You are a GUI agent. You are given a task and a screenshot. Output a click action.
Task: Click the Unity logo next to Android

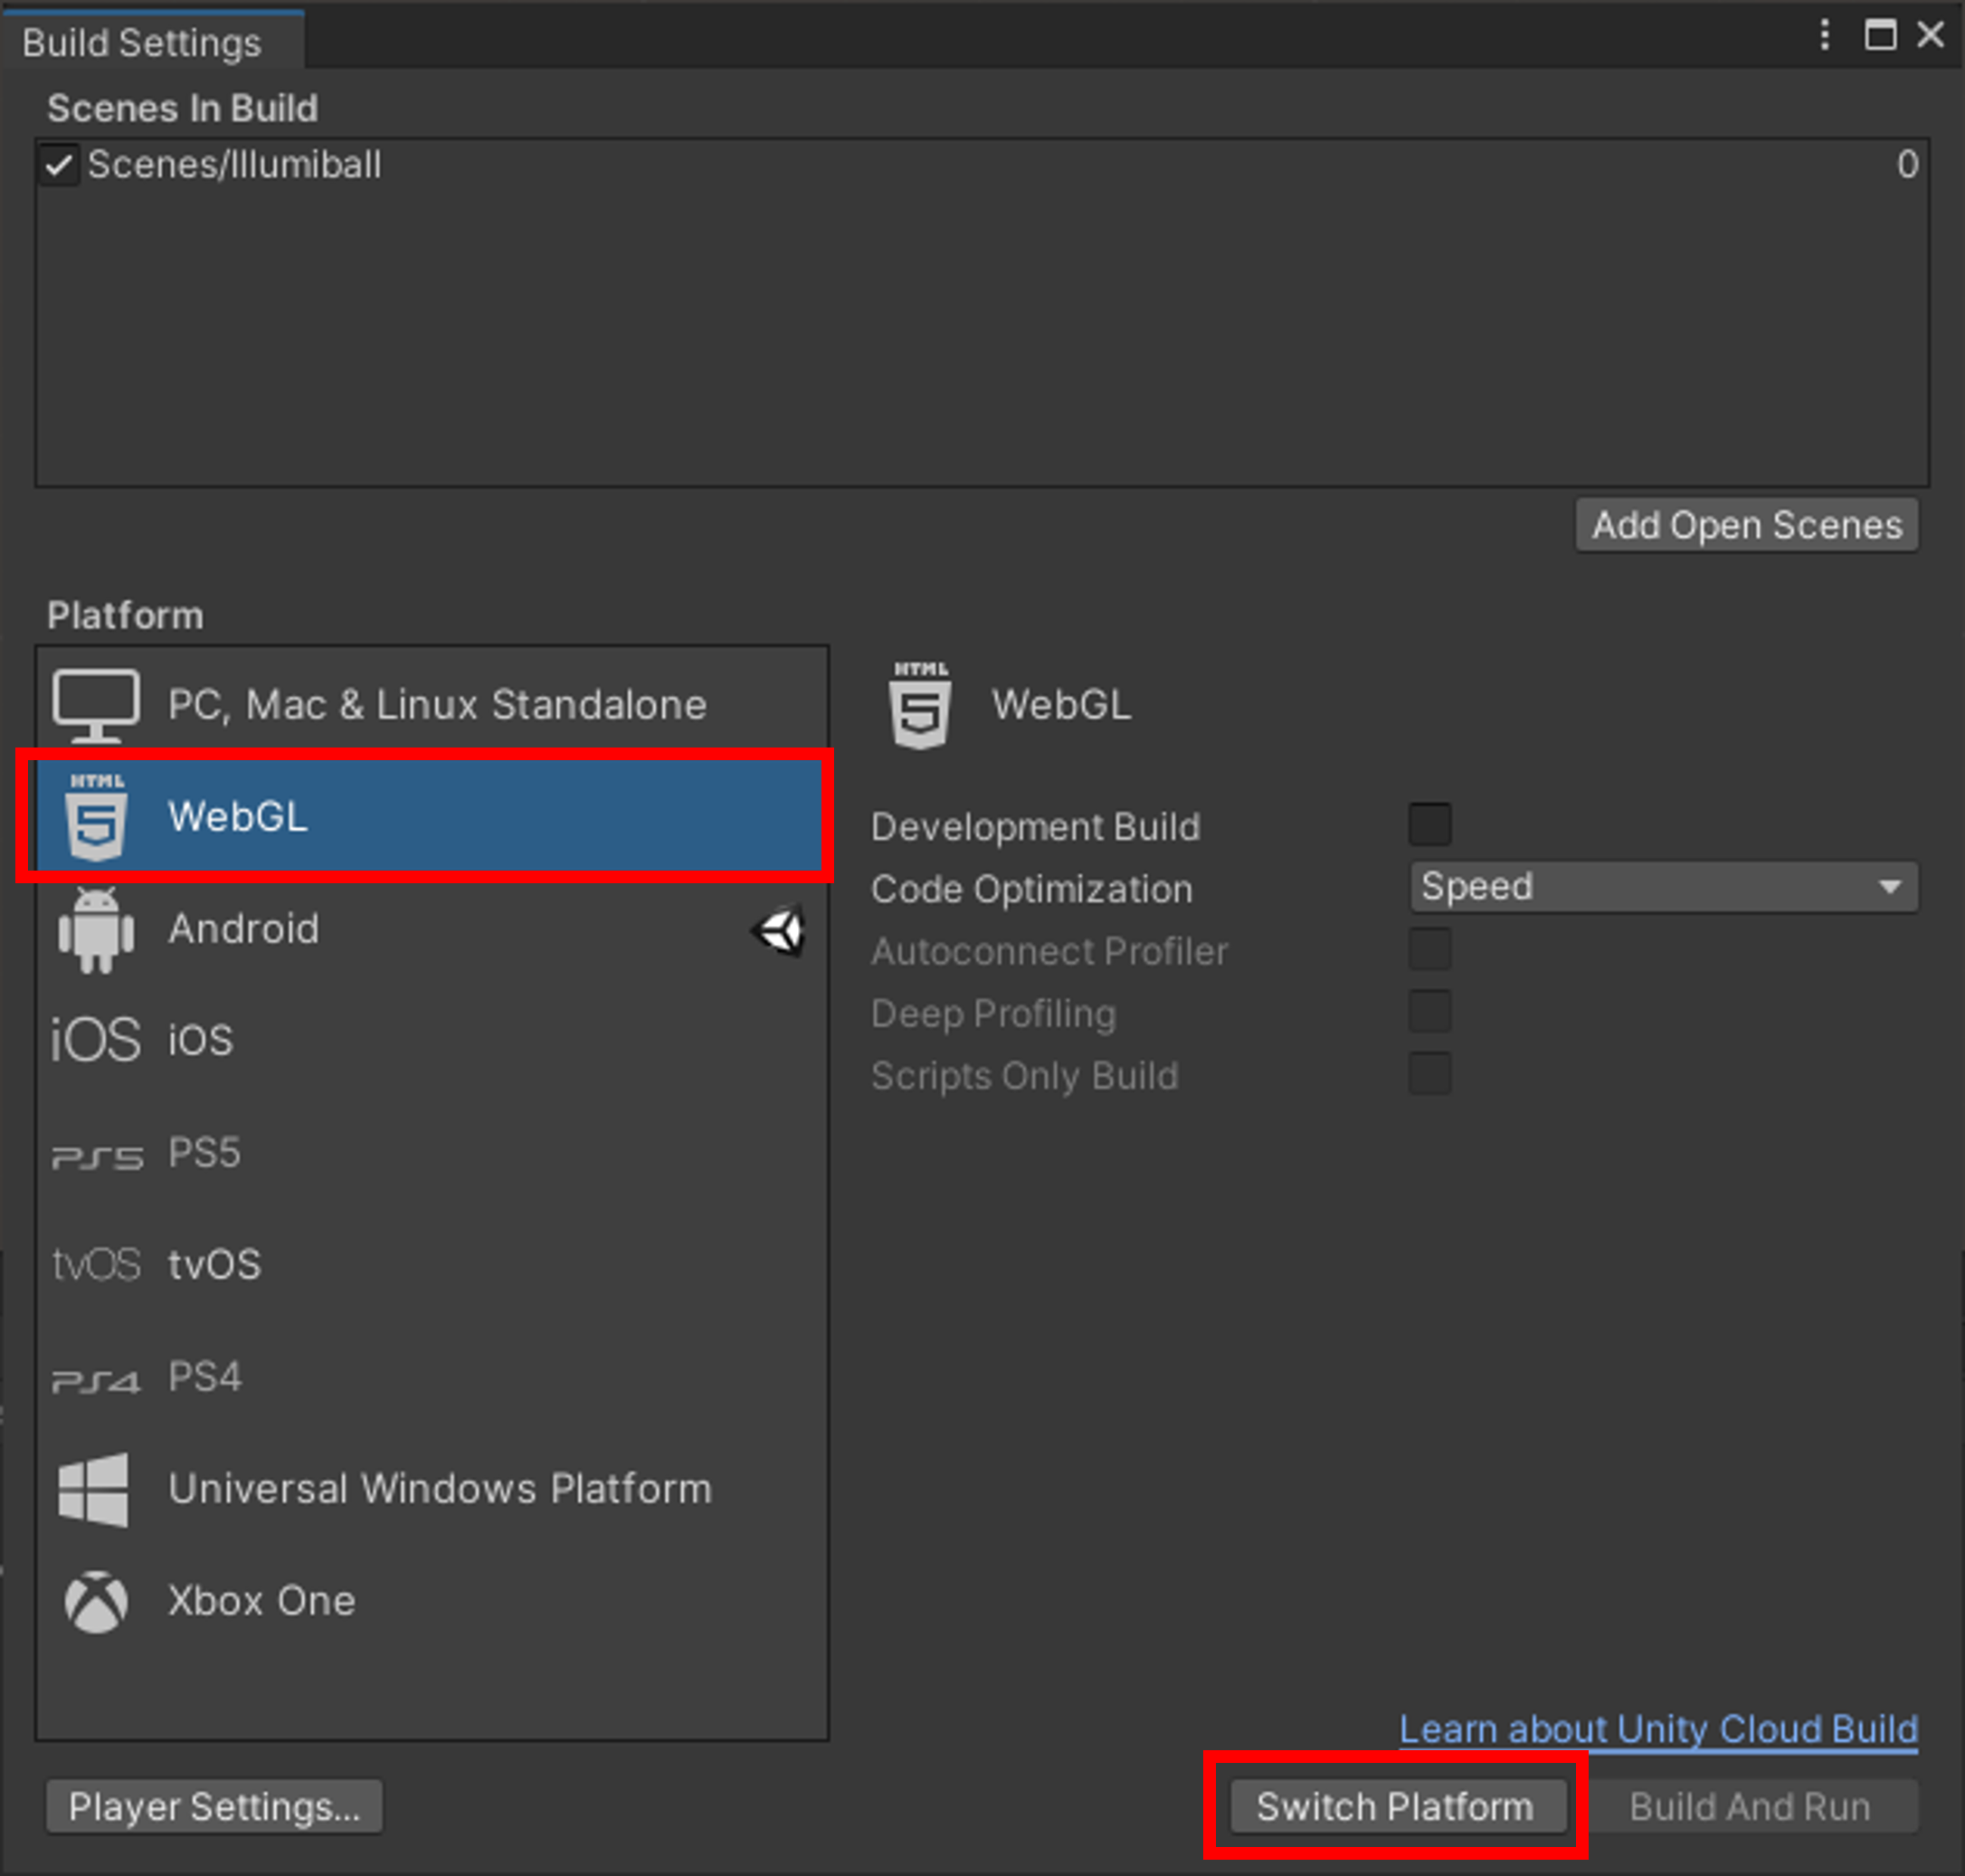(779, 931)
